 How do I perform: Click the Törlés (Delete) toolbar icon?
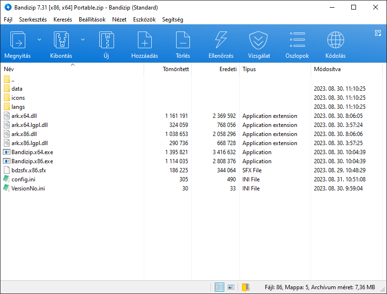tap(183, 41)
